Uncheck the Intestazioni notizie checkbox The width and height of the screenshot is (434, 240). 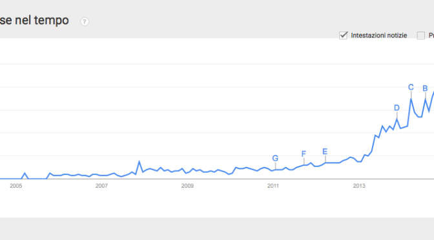[343, 35]
